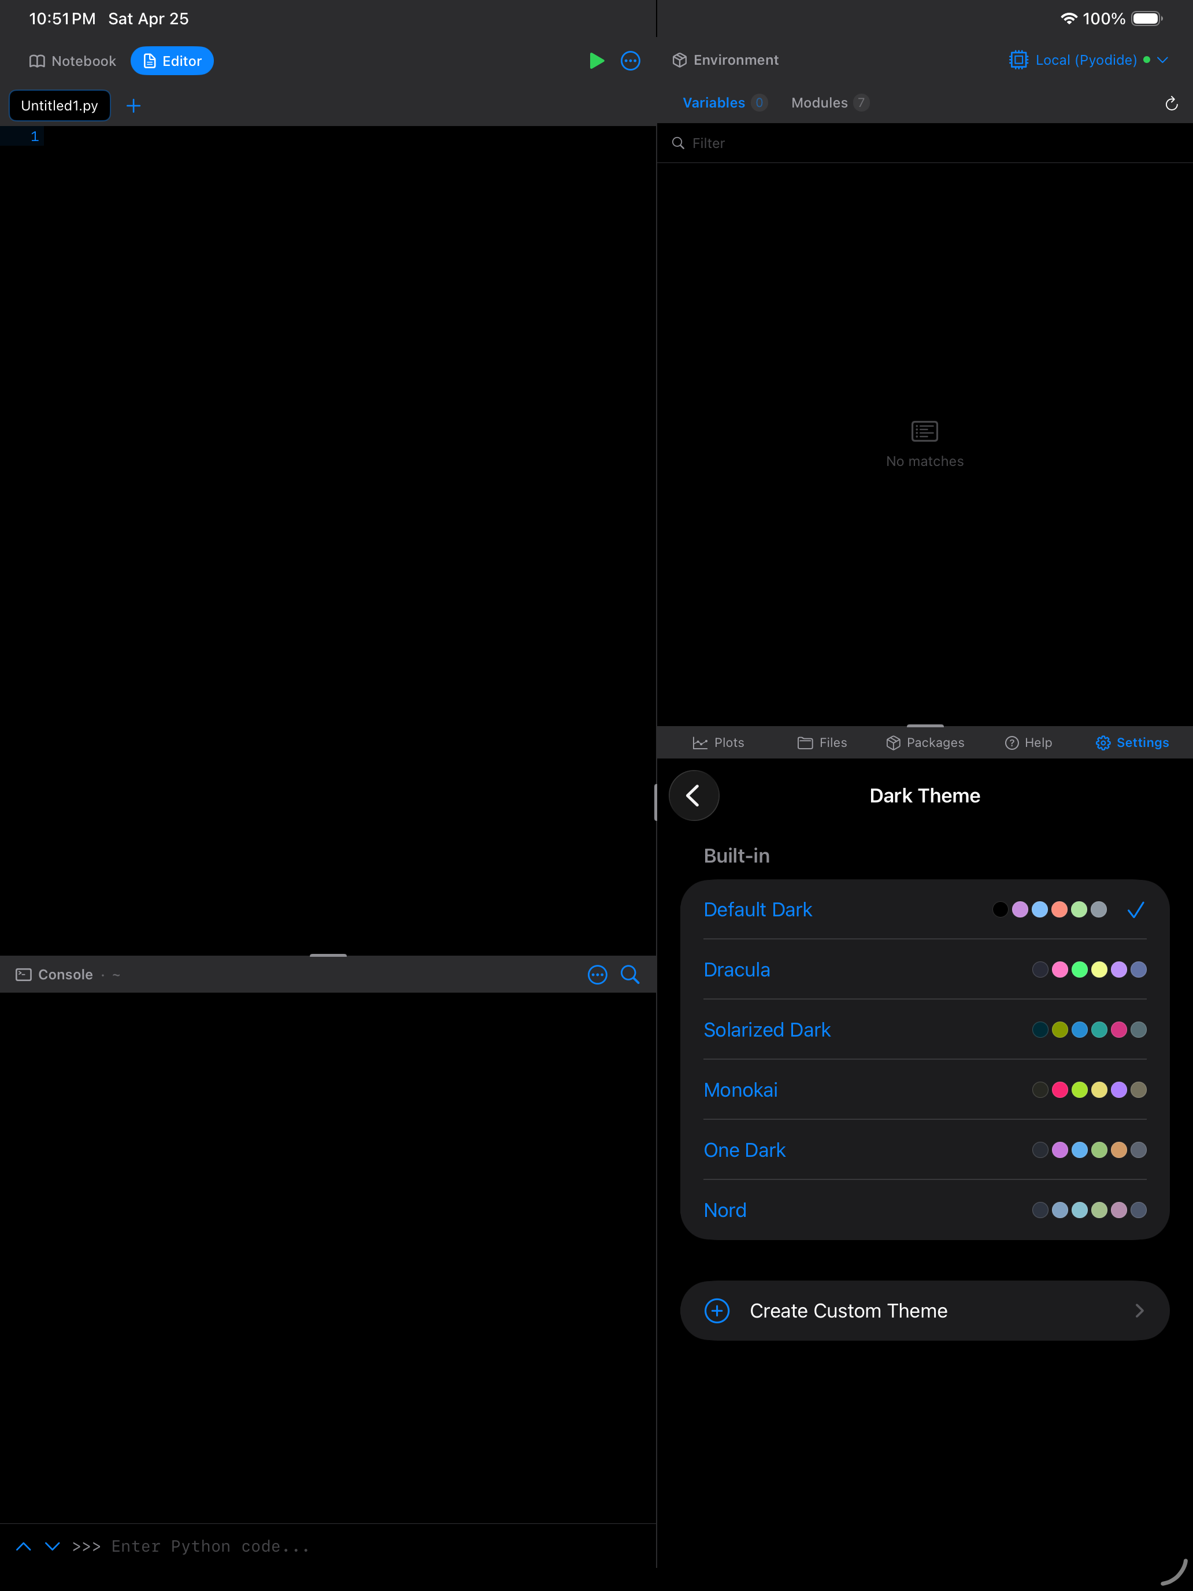Click the "Dark Theme" page title
This screenshot has width=1193, height=1591.
(x=925, y=795)
